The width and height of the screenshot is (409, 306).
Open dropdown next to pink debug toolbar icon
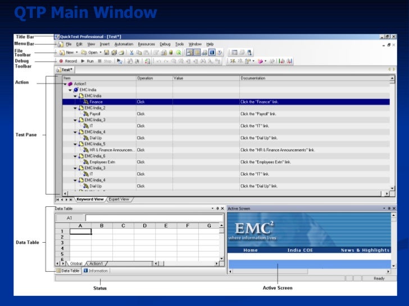[x=266, y=61]
